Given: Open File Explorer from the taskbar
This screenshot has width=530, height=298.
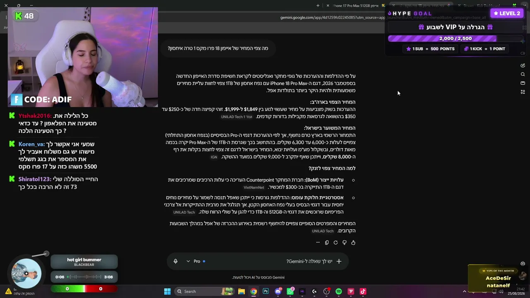Looking at the screenshot, I should pyautogui.click(x=241, y=291).
